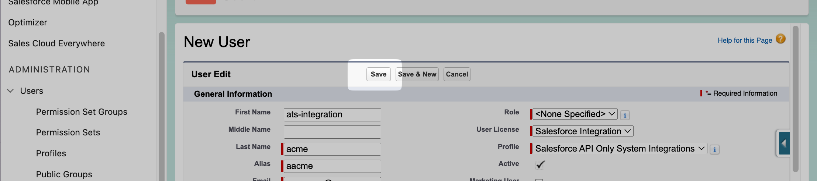Open Sales Cloud Everywhere in sidebar
817x181 pixels.
tap(56, 43)
